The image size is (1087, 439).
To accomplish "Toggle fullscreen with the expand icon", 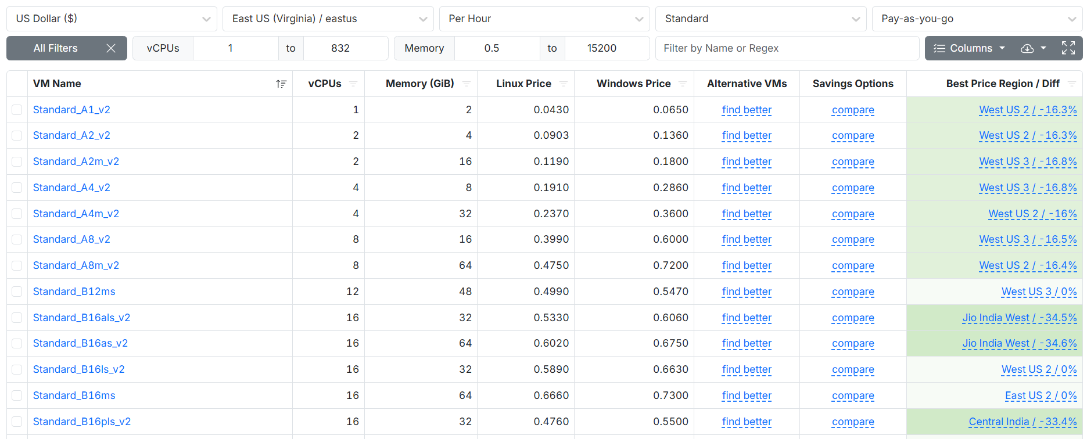I will (x=1068, y=48).
